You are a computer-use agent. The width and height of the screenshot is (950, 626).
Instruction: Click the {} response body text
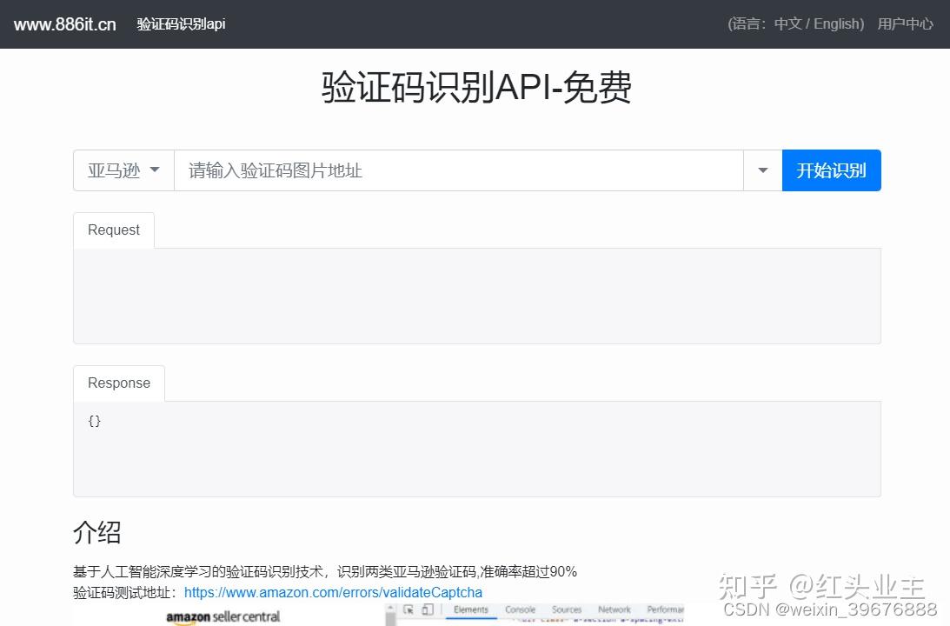95,421
